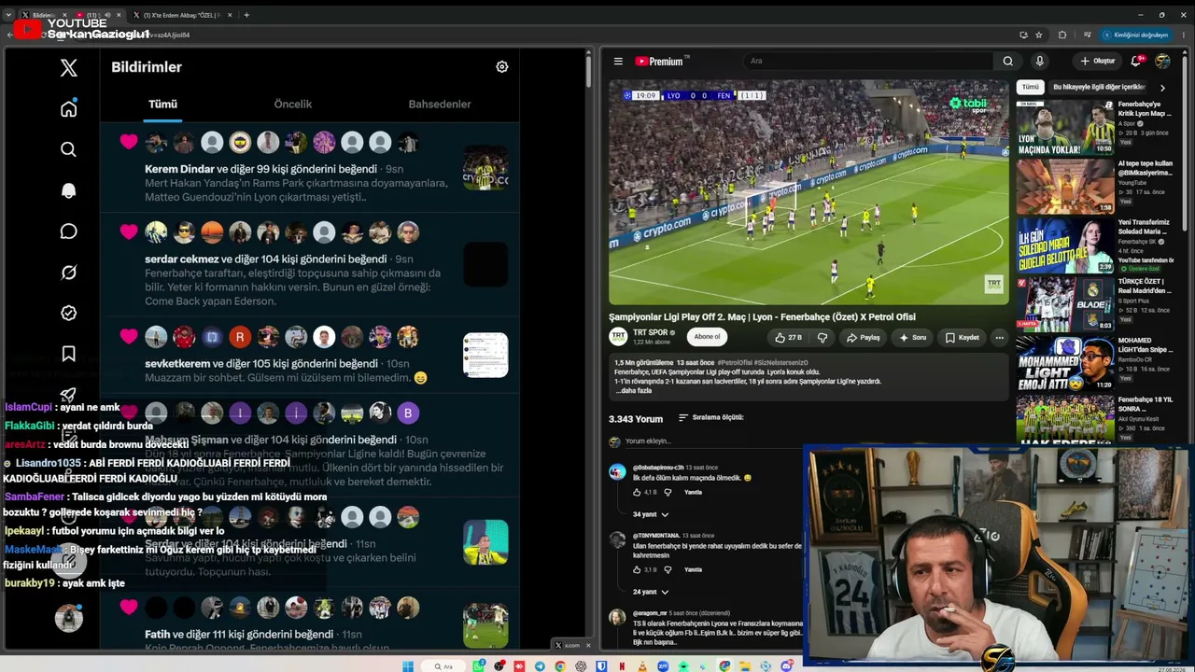Open the Blade Real Madrid özet thumbnail
1195x672 pixels.
(1065, 304)
